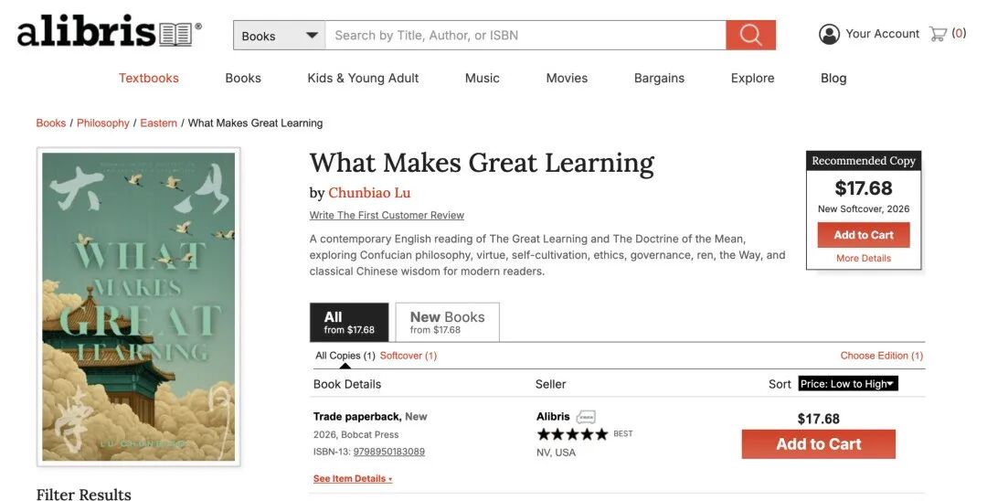Viewport: 987px width, 501px height.
Task: Open author Chunbiao Lu link
Action: click(x=369, y=193)
